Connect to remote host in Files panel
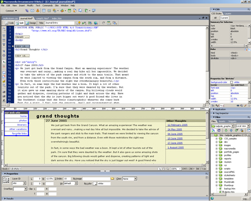The height and width of the screenshot is (201, 251). (214, 131)
